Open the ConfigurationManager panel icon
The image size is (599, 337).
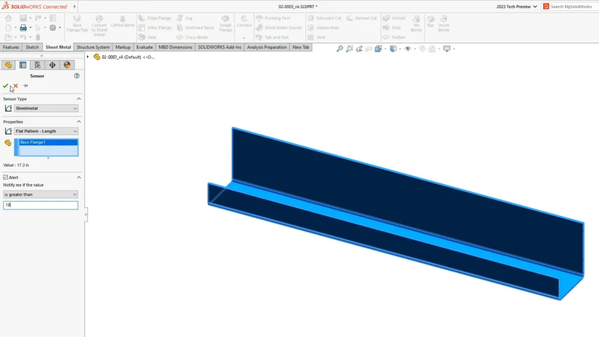click(x=37, y=65)
